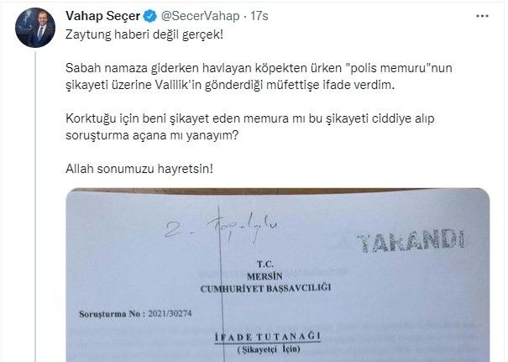Click Vahap Seçer's profile avatar
The image size is (508, 362).
tap(35, 28)
